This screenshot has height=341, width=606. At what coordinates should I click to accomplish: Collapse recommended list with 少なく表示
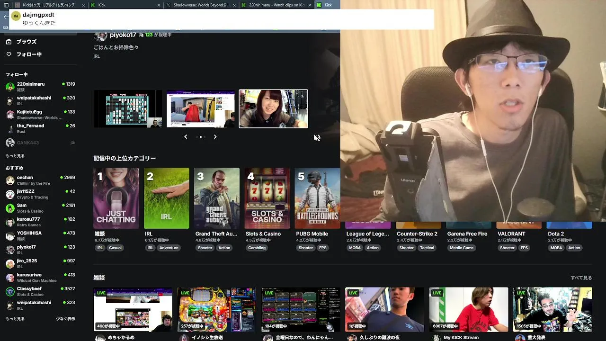pos(65,319)
